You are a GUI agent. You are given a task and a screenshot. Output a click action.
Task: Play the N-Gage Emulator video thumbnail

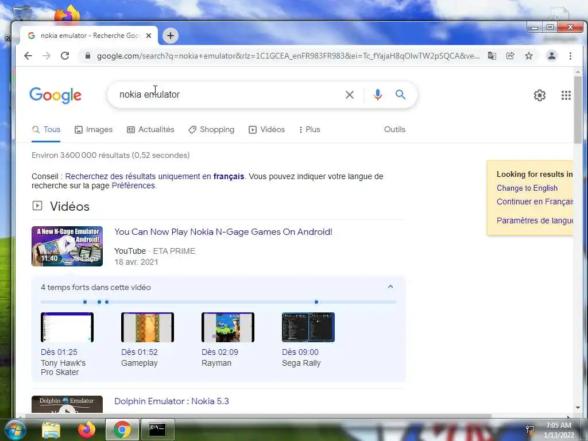(67, 246)
